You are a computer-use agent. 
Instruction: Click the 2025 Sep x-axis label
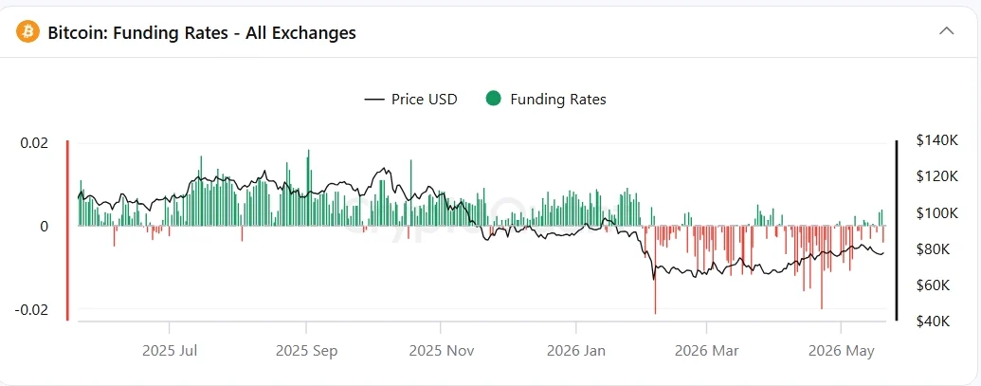[306, 351]
